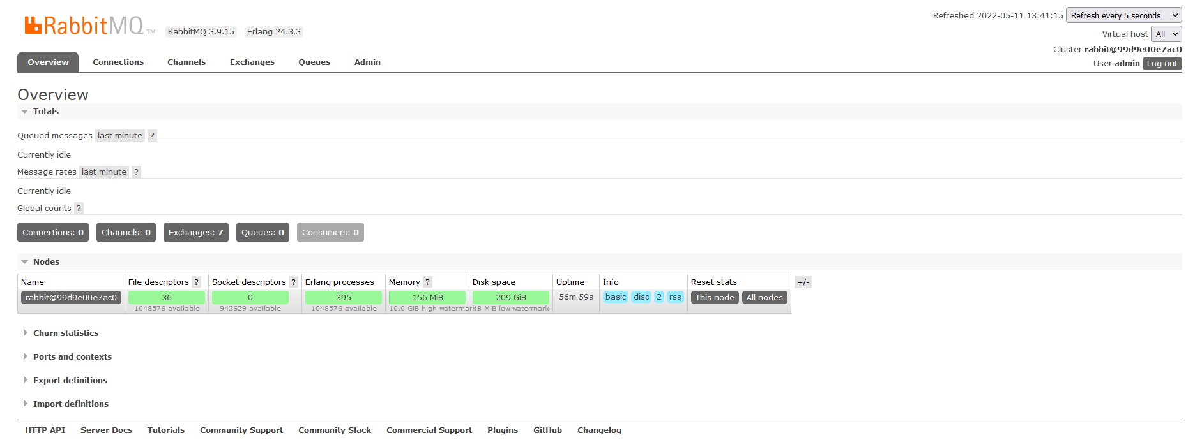Image resolution: width=1202 pixels, height=447 pixels.
Task: Expand the Export definitions section
Action: [70, 381]
